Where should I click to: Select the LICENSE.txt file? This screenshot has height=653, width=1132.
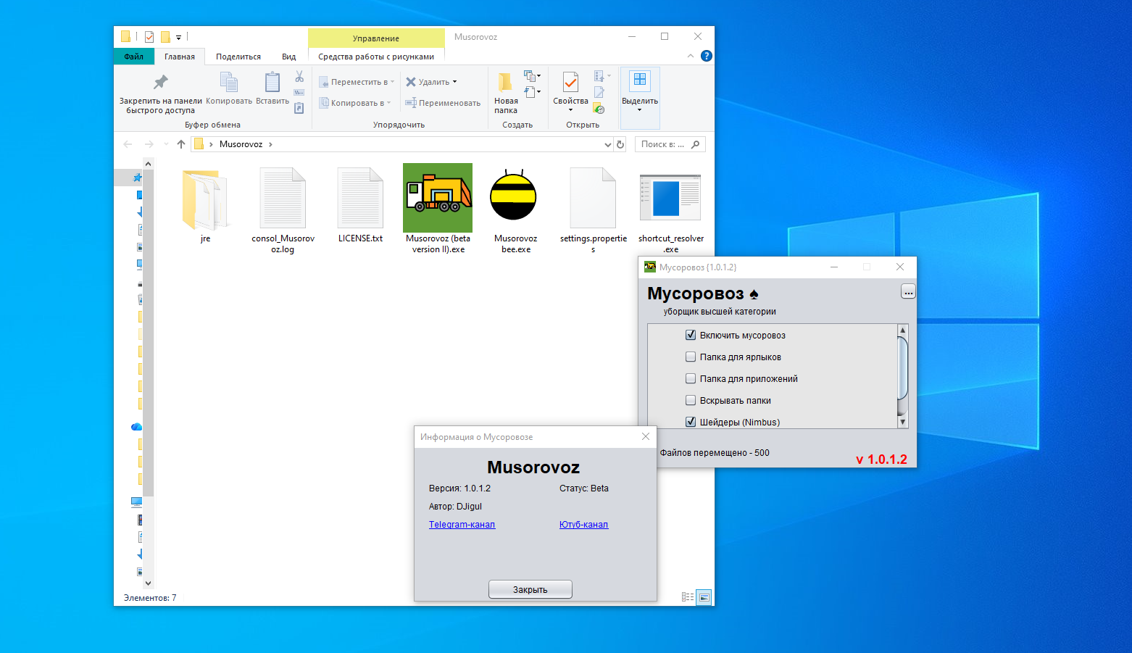point(359,197)
